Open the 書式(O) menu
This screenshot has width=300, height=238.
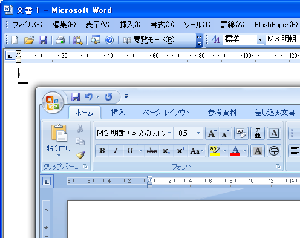point(162,25)
